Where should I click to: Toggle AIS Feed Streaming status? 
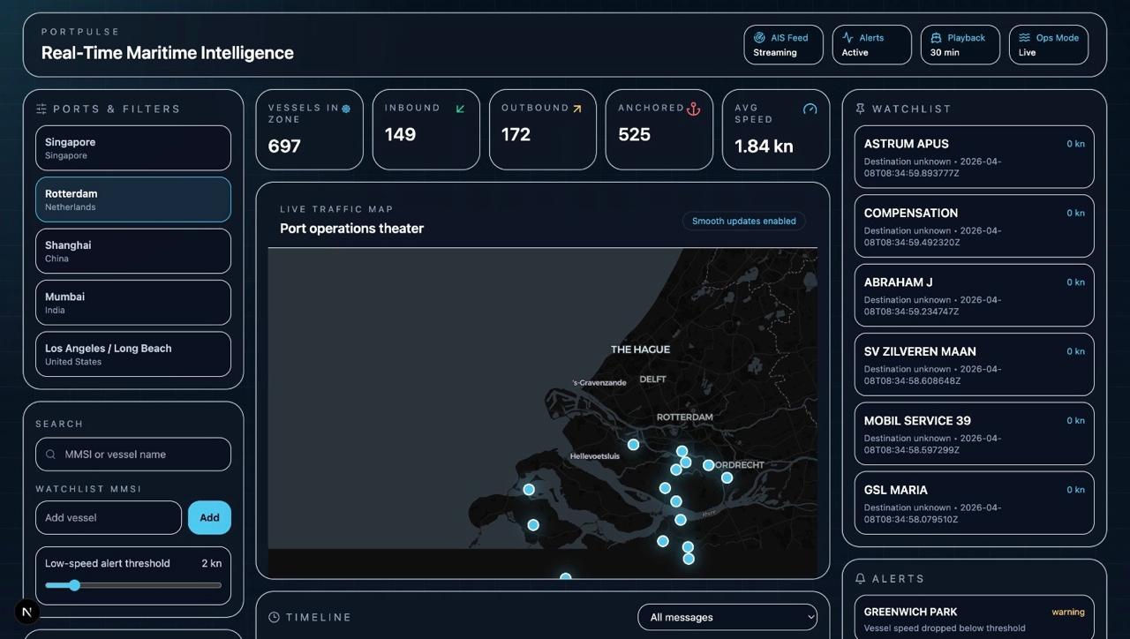coord(783,45)
